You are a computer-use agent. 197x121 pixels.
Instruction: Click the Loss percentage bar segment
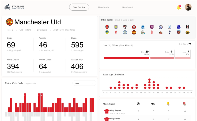click(183, 58)
